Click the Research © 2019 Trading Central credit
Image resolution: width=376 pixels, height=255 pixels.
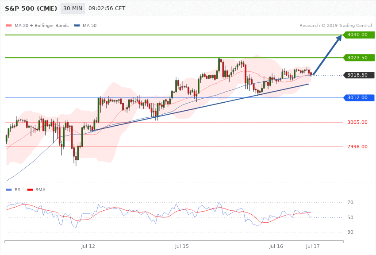tap(335, 25)
